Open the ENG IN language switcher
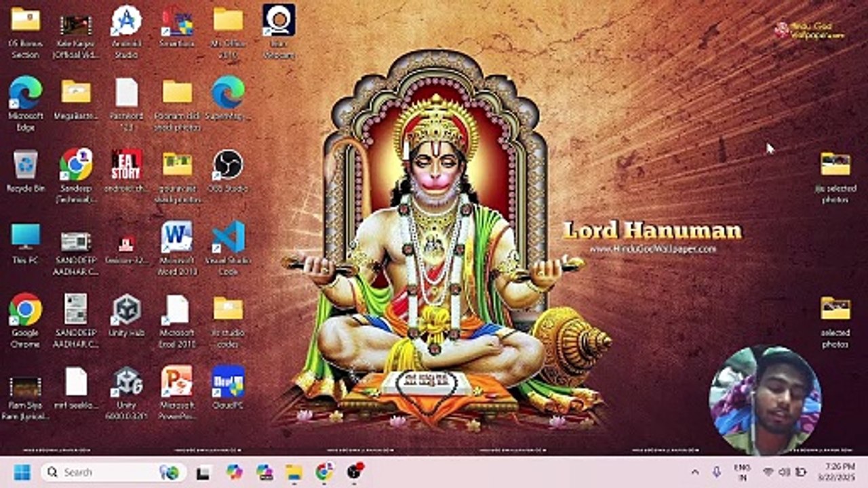The height and width of the screenshot is (488, 868). point(742,472)
